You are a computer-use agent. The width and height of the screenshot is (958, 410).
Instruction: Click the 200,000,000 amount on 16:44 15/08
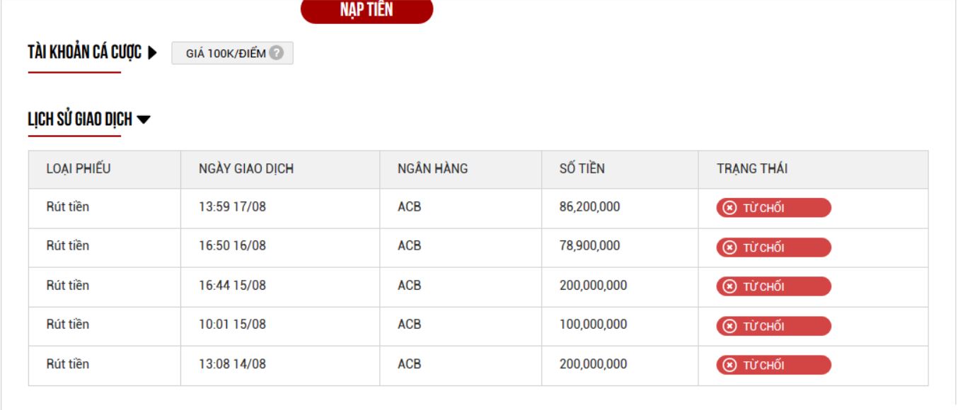coord(593,286)
